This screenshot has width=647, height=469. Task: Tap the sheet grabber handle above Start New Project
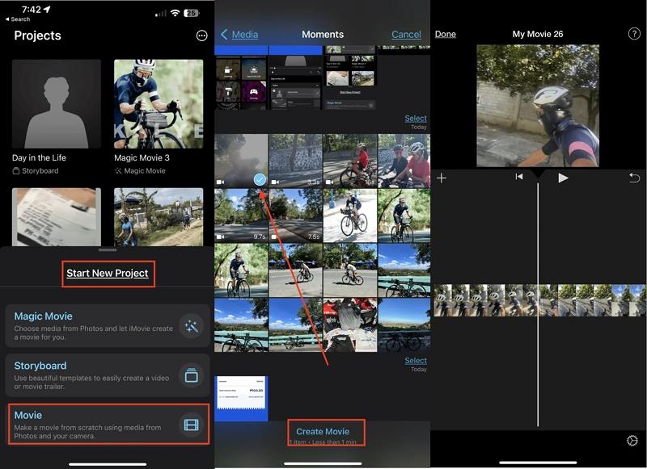[108, 250]
